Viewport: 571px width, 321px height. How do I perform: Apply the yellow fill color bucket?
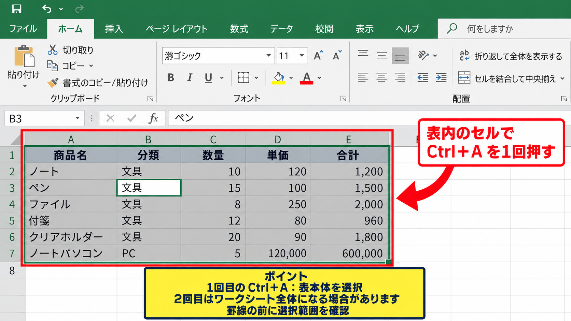coord(279,78)
